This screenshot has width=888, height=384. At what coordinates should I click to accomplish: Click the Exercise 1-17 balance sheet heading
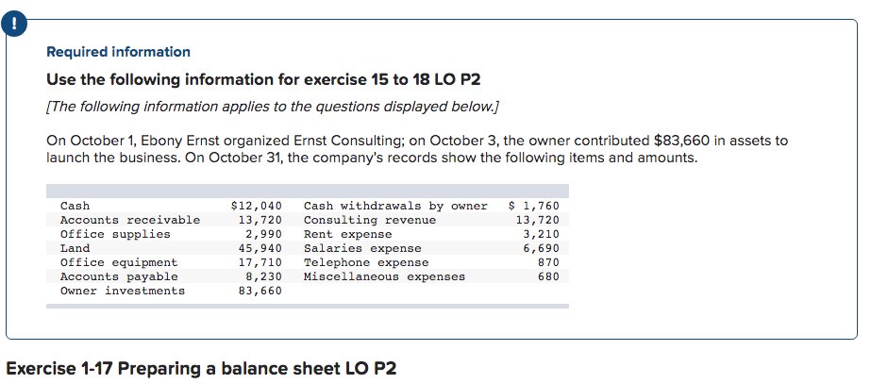pyautogui.click(x=201, y=369)
